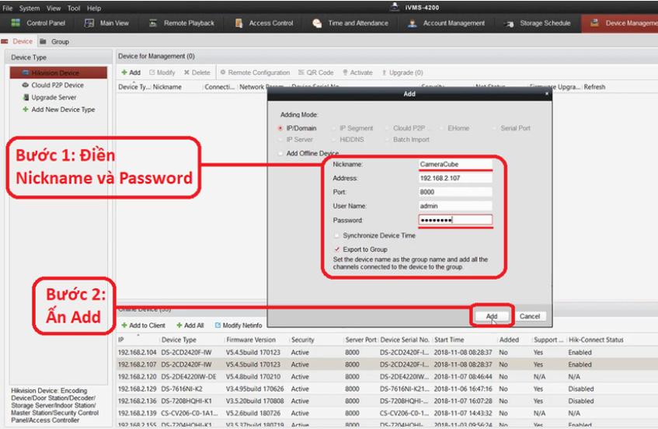658x429 pixels.
Task: Select the Group sub-tab
Action: (x=54, y=41)
